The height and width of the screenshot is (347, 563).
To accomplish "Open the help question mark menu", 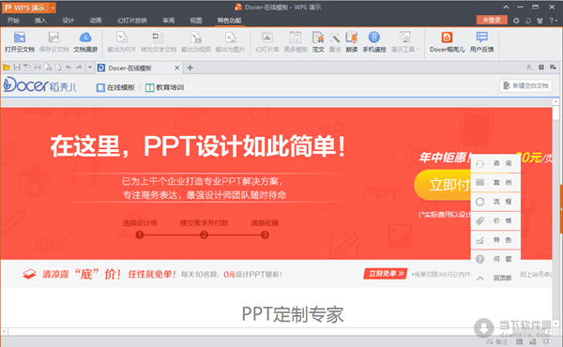I will click(553, 21).
